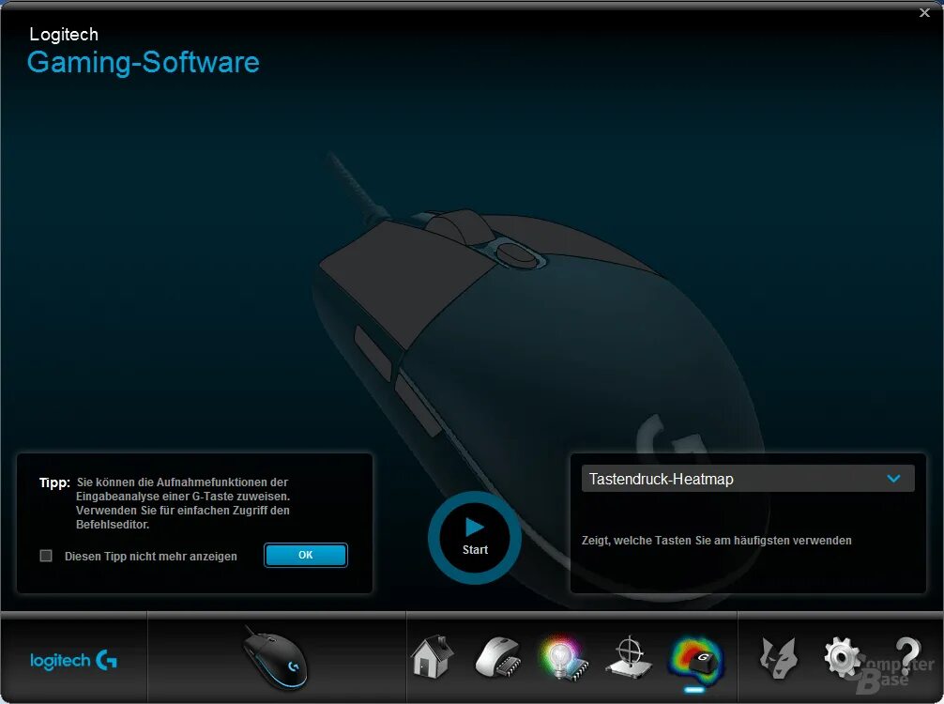This screenshot has width=944, height=704.
Task: Open the lighting settings bulb icon
Action: tap(563, 658)
